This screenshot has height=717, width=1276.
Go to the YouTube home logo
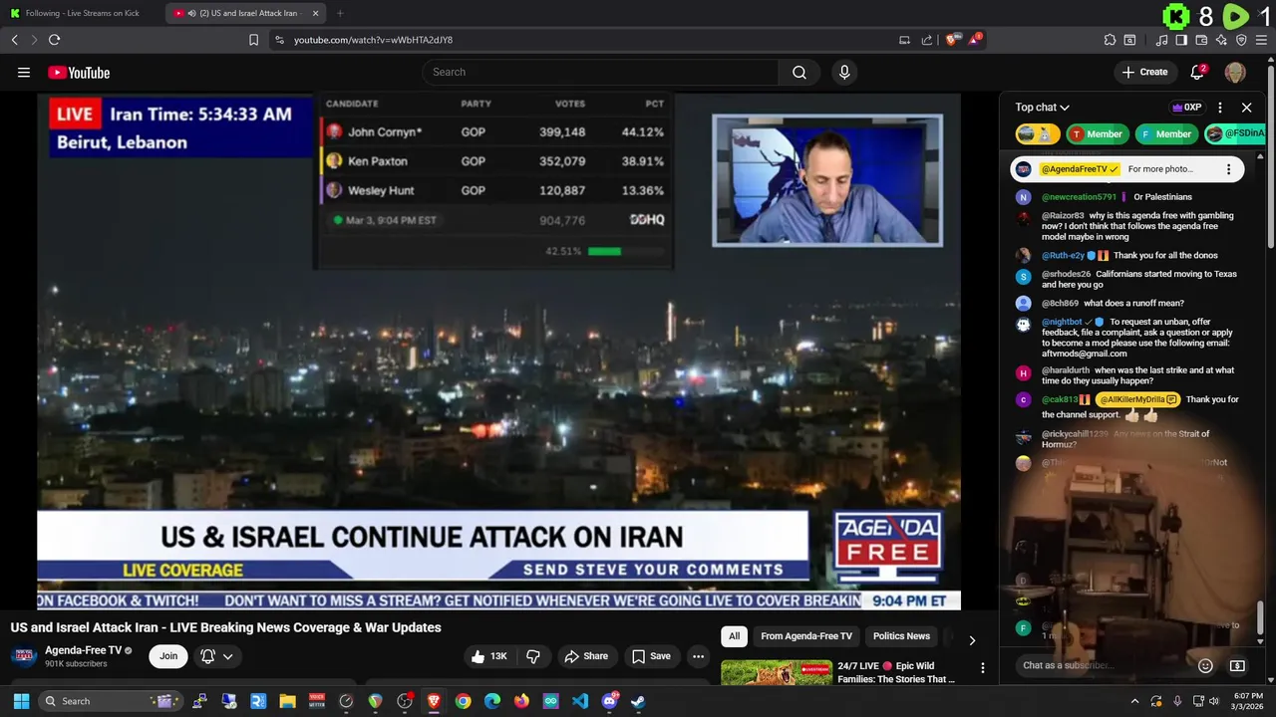coord(79,72)
